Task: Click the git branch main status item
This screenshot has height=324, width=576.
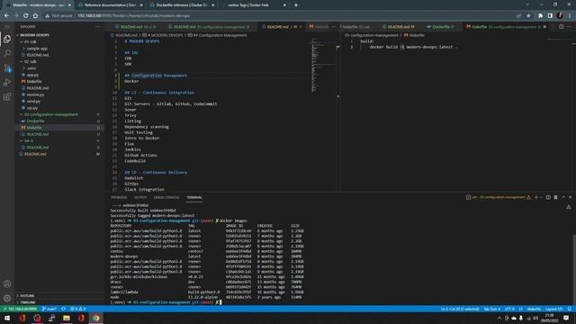Action: 49,309
